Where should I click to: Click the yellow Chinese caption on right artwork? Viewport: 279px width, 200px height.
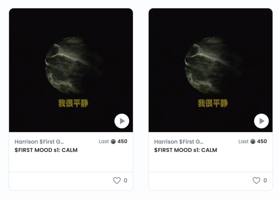coord(213,103)
